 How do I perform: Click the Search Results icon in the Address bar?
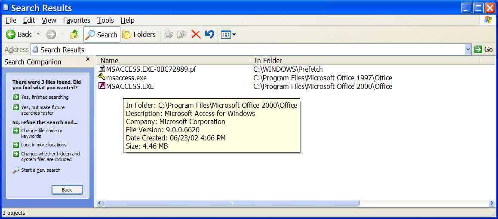coord(35,49)
